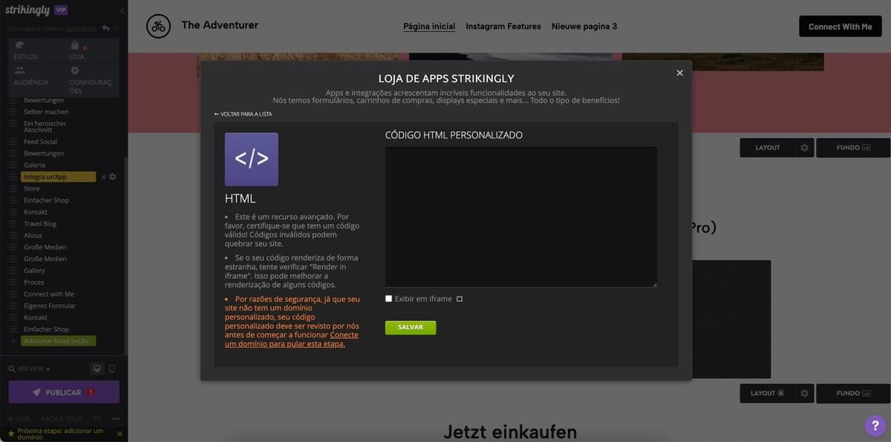The image size is (891, 442).
Task: Click the Connect With Me header button
Action: point(841,26)
